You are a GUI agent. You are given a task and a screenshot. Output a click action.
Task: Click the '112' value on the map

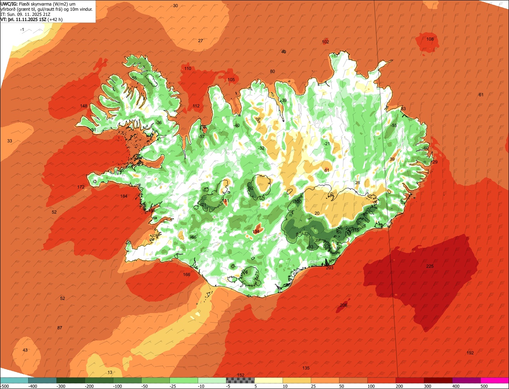coord(196,106)
